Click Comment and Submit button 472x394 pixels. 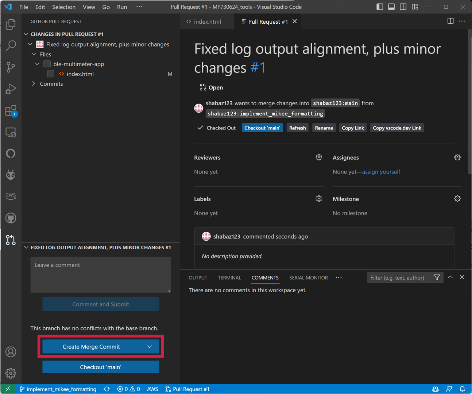(101, 304)
